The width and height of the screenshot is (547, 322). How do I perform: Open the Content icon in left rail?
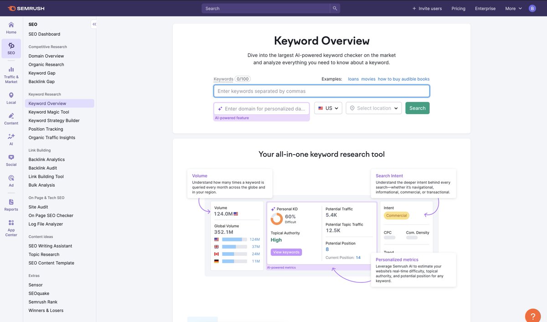point(11,119)
